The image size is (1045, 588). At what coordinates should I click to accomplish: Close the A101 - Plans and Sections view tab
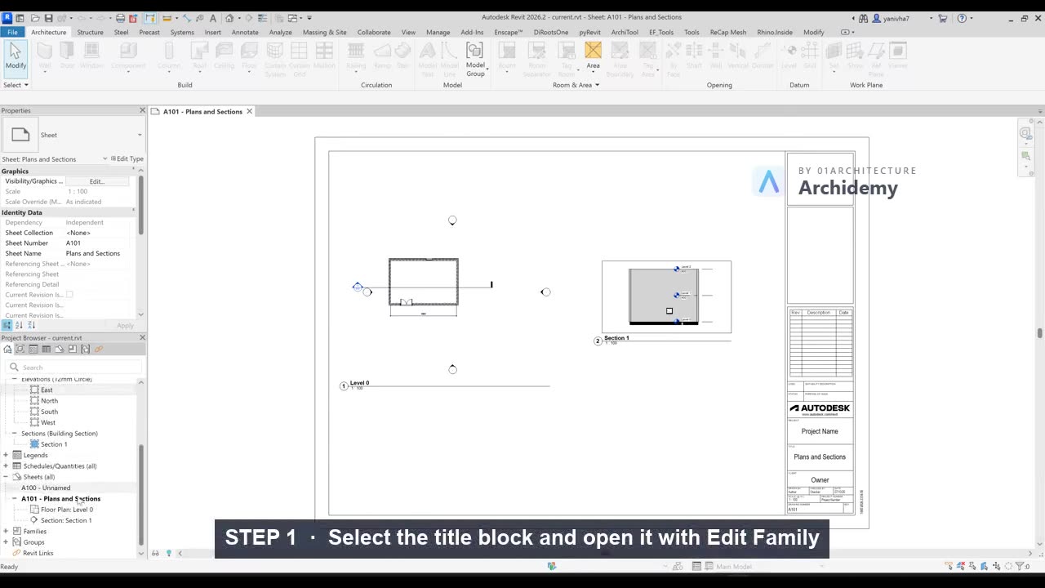249,112
